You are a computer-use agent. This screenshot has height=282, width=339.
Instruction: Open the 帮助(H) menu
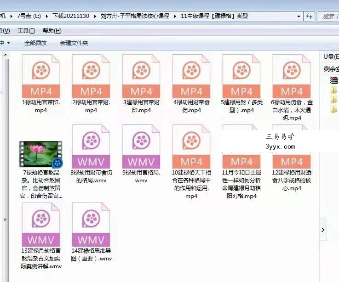pos(52,31)
